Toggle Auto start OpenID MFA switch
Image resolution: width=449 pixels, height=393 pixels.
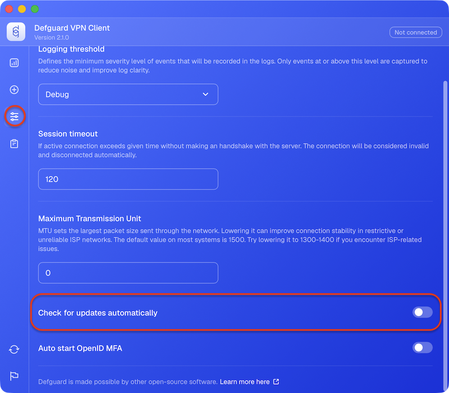[x=423, y=348]
